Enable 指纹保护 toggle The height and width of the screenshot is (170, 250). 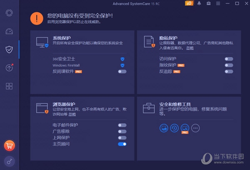click(229, 65)
